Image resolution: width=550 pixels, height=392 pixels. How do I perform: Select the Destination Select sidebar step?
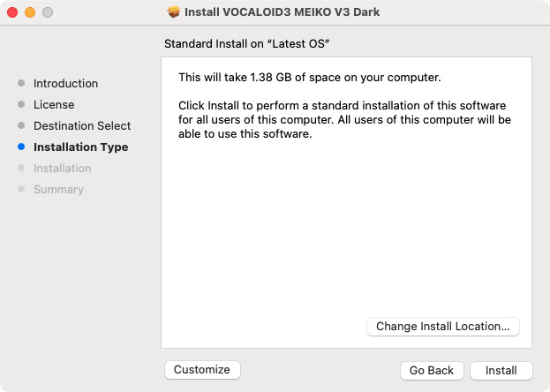82,125
